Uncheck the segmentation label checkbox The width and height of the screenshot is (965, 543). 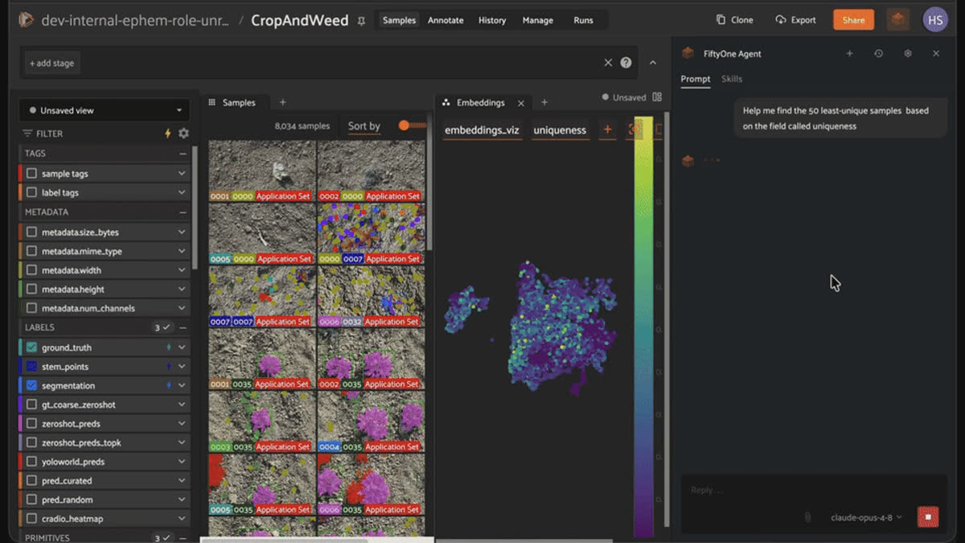pyautogui.click(x=31, y=386)
